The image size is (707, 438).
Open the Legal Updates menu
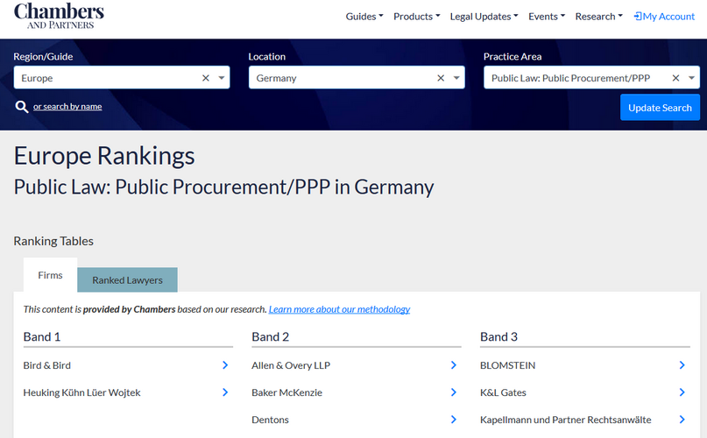(484, 17)
